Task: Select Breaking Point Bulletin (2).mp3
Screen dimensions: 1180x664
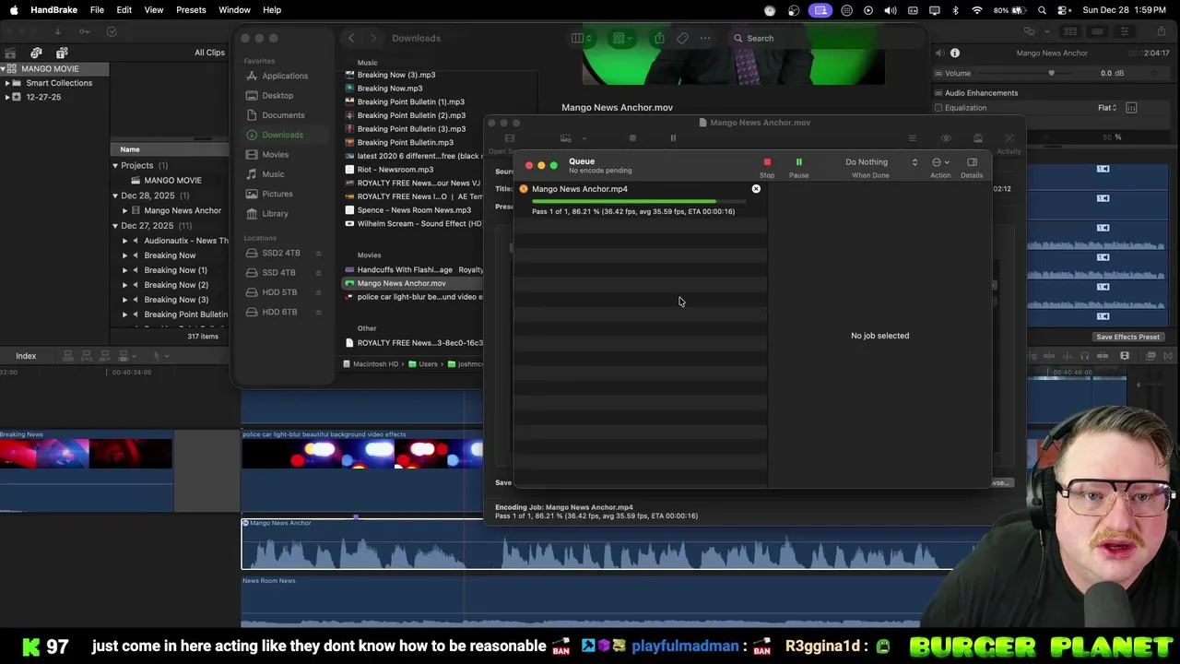Action: click(x=411, y=115)
